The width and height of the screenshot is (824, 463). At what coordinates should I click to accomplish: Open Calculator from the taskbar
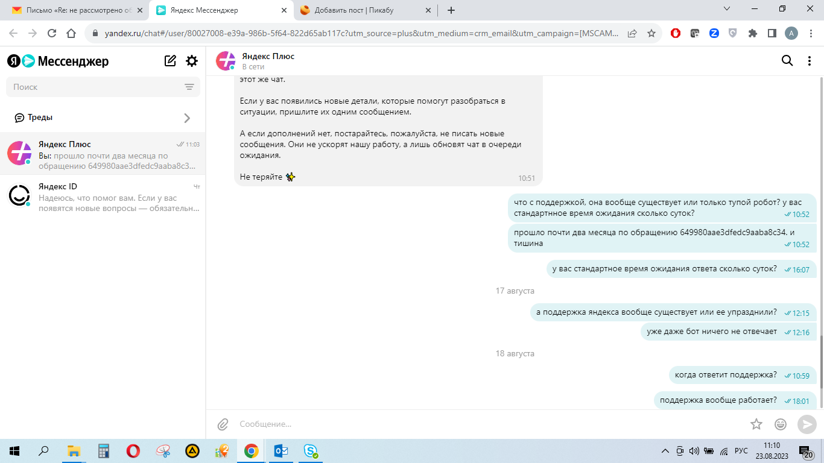tap(104, 451)
